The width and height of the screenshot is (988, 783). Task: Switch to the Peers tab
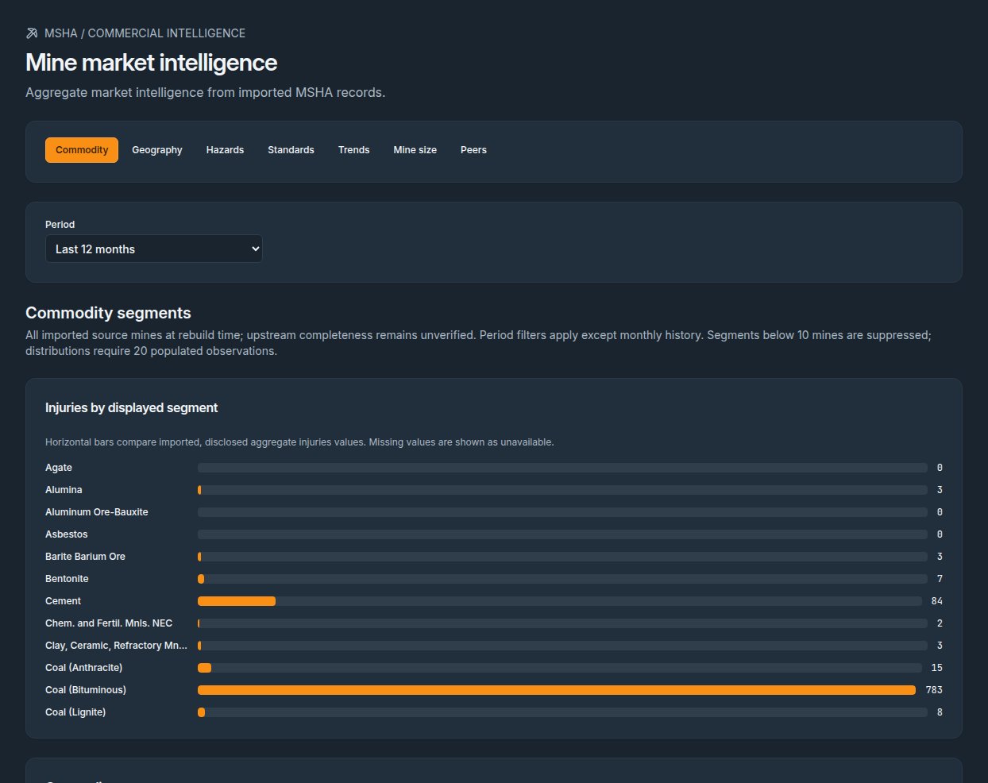click(x=473, y=150)
